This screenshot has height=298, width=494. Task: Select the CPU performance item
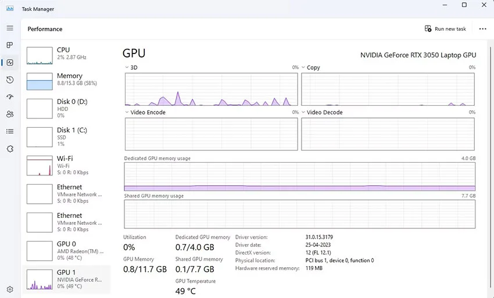point(66,55)
